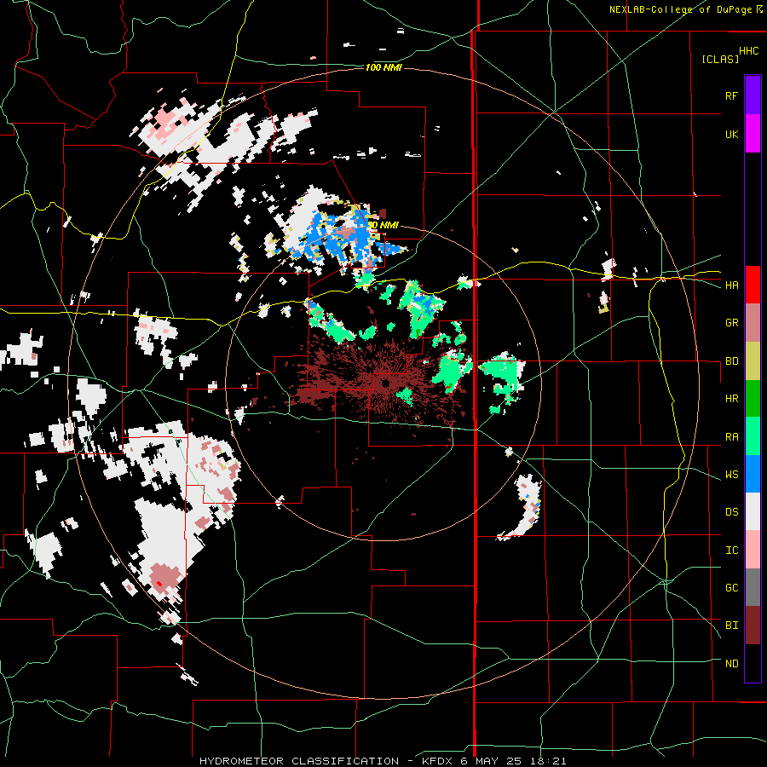Click the radar site center black dot

[385, 383]
